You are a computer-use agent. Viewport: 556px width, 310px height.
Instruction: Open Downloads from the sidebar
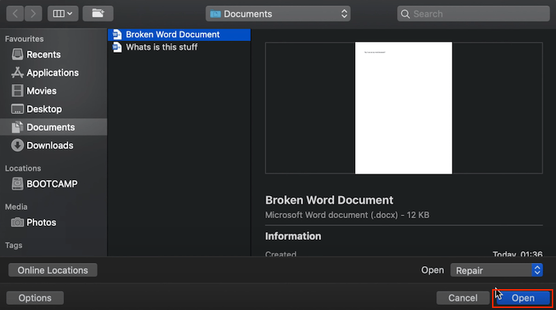click(49, 145)
